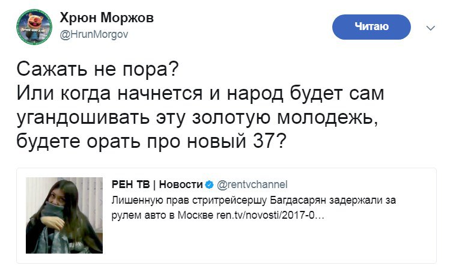This screenshot has height=268, width=450.
Task: Click the line 'будете орать про новый 37?'
Action: pos(151,141)
